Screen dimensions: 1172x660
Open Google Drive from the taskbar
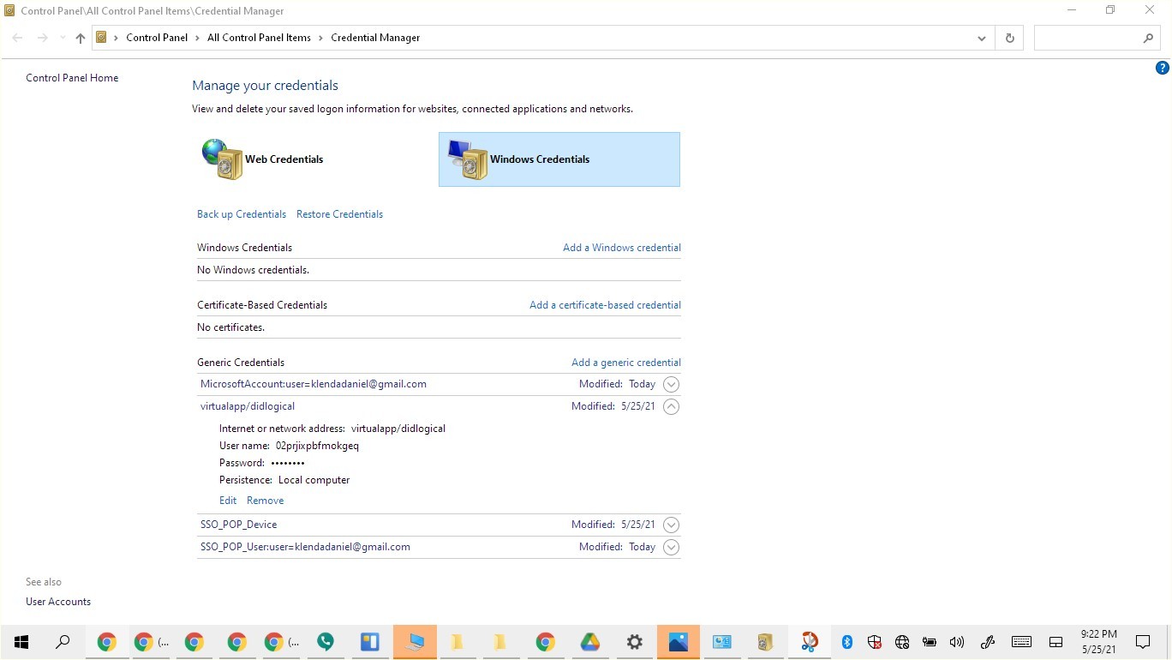(590, 642)
